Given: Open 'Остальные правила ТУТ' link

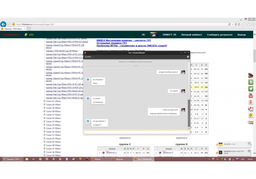Looking at the screenshot, I should pos(112,43).
